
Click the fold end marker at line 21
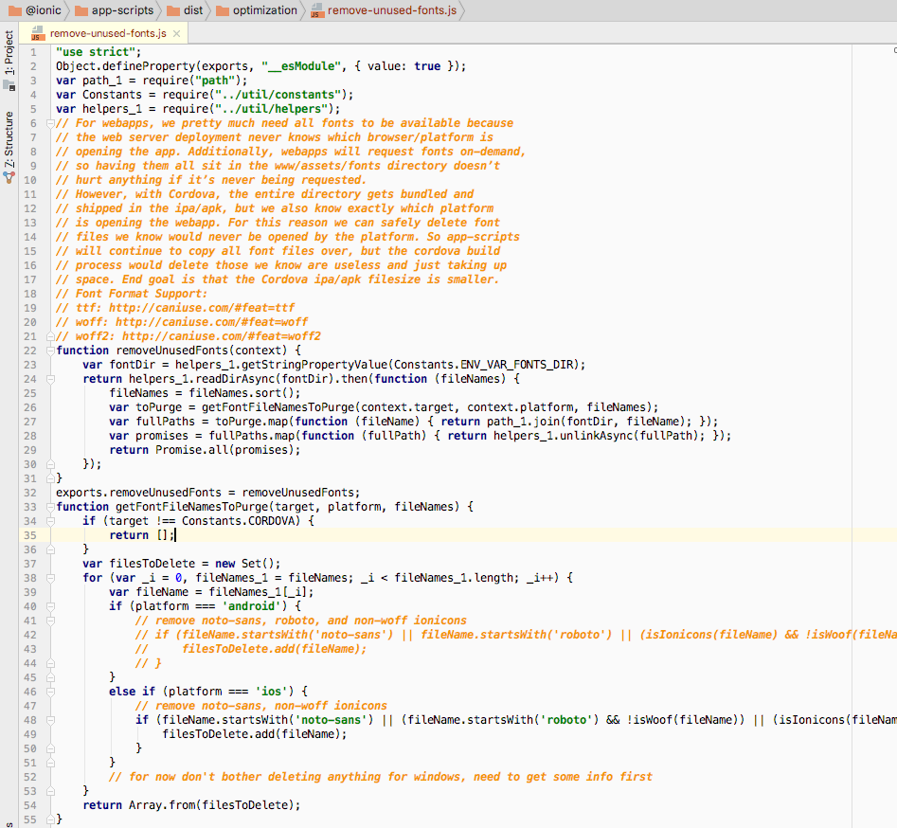(50, 336)
